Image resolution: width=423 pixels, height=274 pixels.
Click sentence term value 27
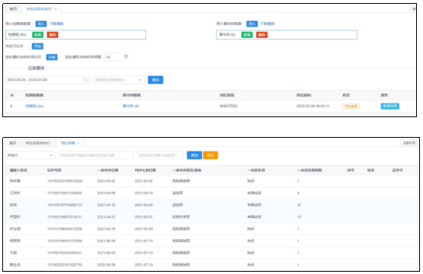click(x=299, y=205)
